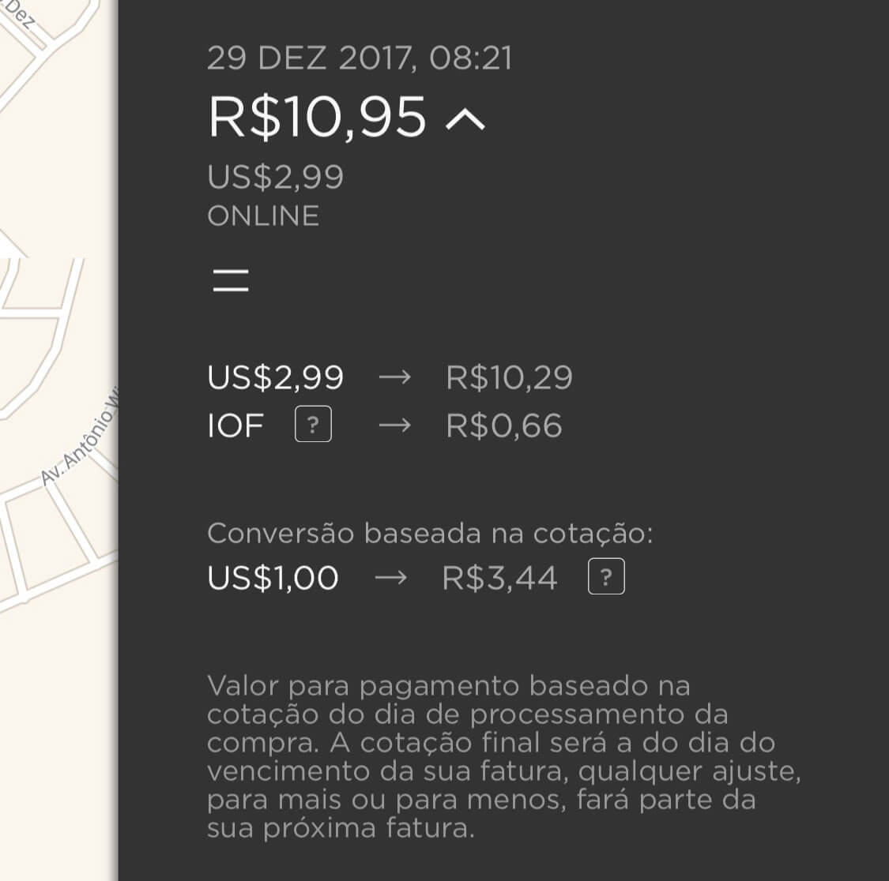Image resolution: width=889 pixels, height=881 pixels.
Task: Open the exchange rate help question-mark icon
Action: (x=606, y=576)
